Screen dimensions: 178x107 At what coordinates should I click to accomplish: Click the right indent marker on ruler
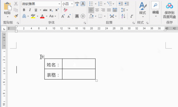(x=165, y=30)
